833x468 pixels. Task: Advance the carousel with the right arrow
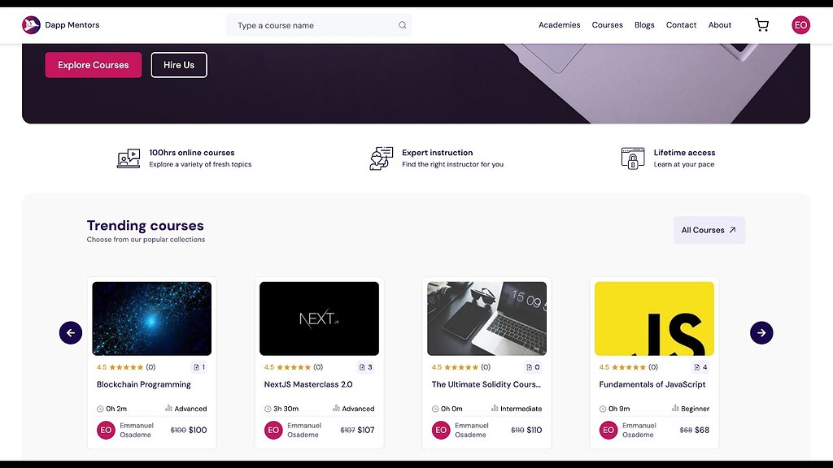(x=761, y=332)
